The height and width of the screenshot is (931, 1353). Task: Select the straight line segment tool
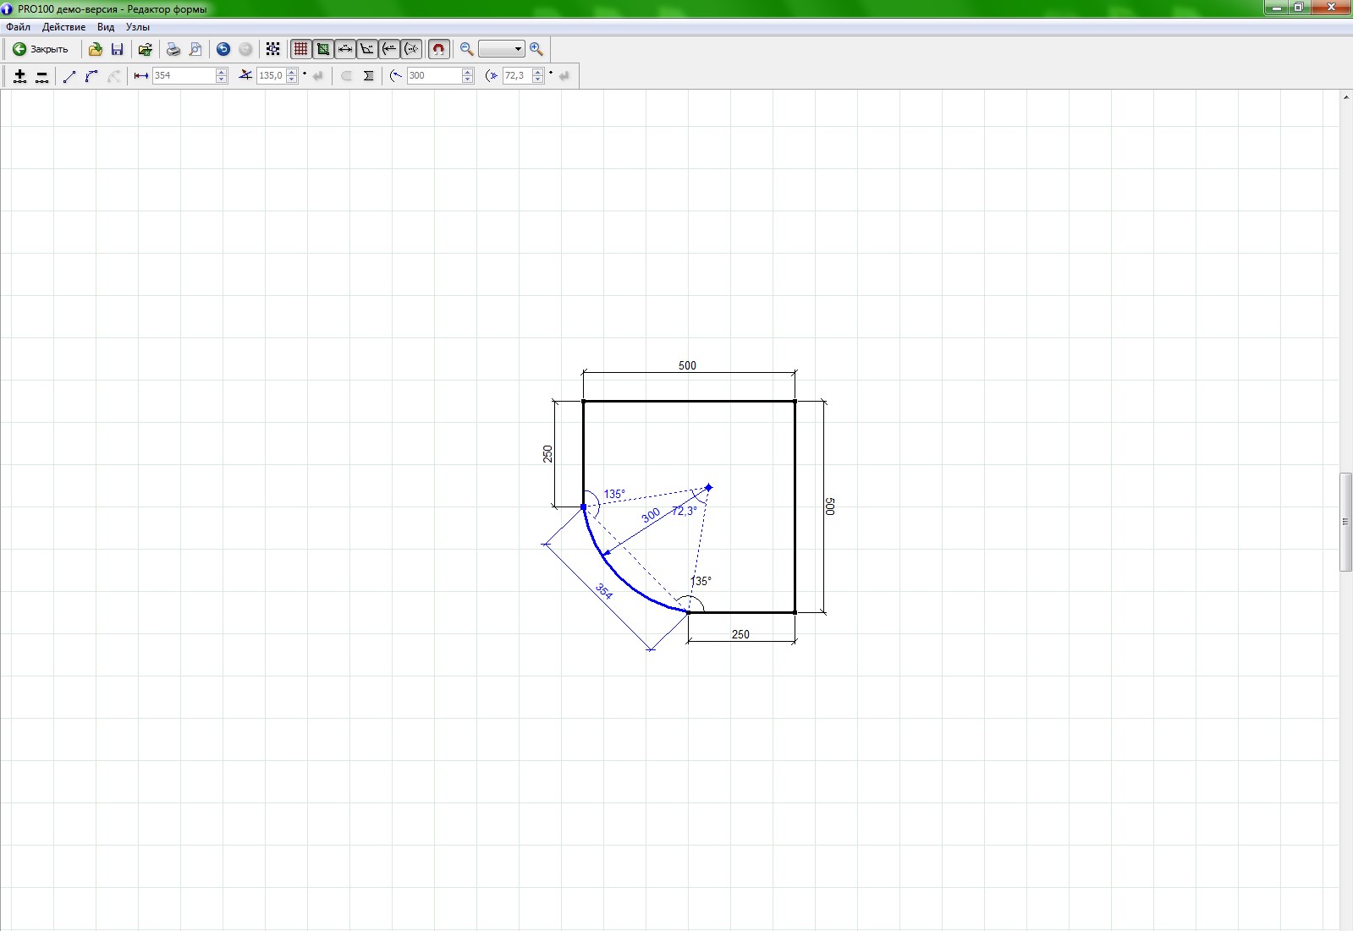(69, 76)
